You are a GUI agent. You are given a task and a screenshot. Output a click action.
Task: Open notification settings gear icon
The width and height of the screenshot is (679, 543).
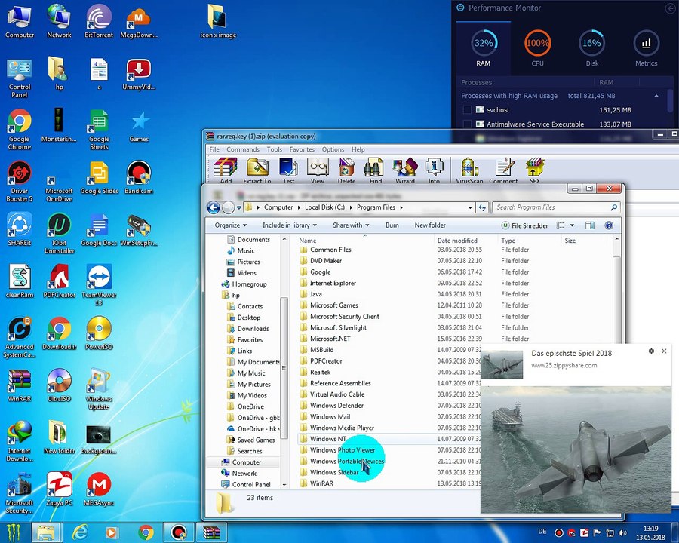tap(651, 351)
